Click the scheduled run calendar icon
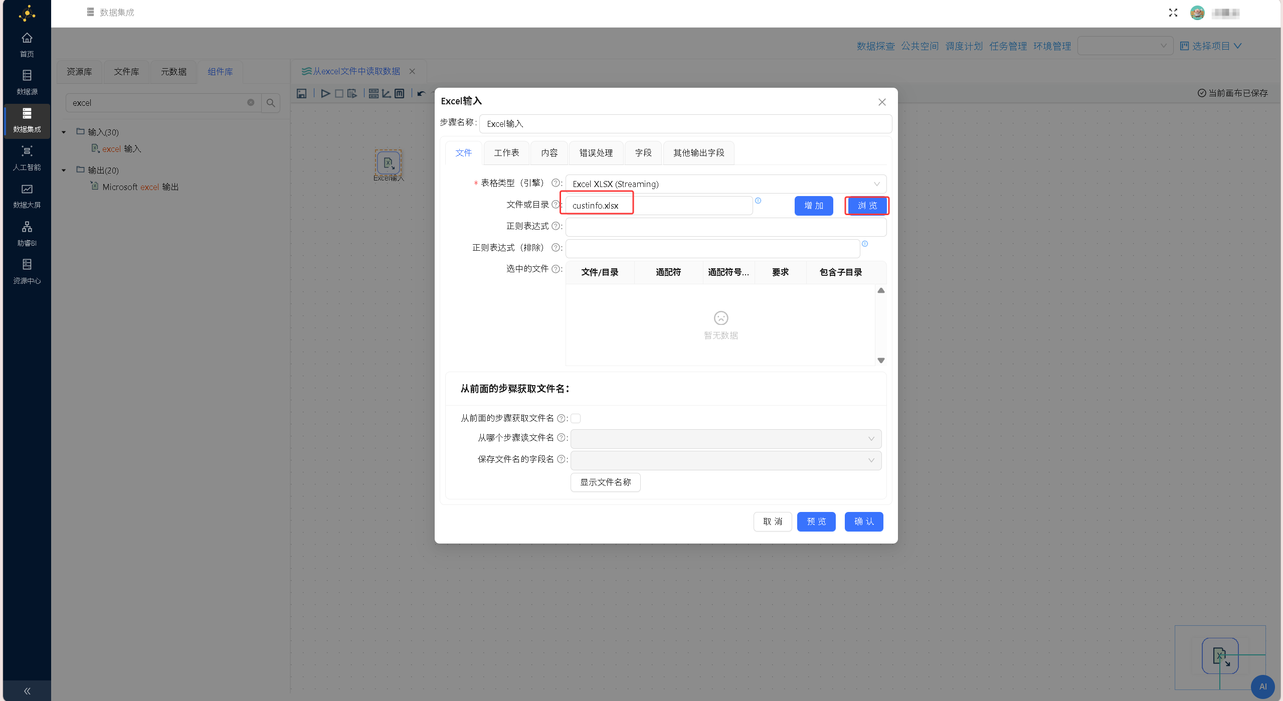The image size is (1283, 701). pos(352,93)
